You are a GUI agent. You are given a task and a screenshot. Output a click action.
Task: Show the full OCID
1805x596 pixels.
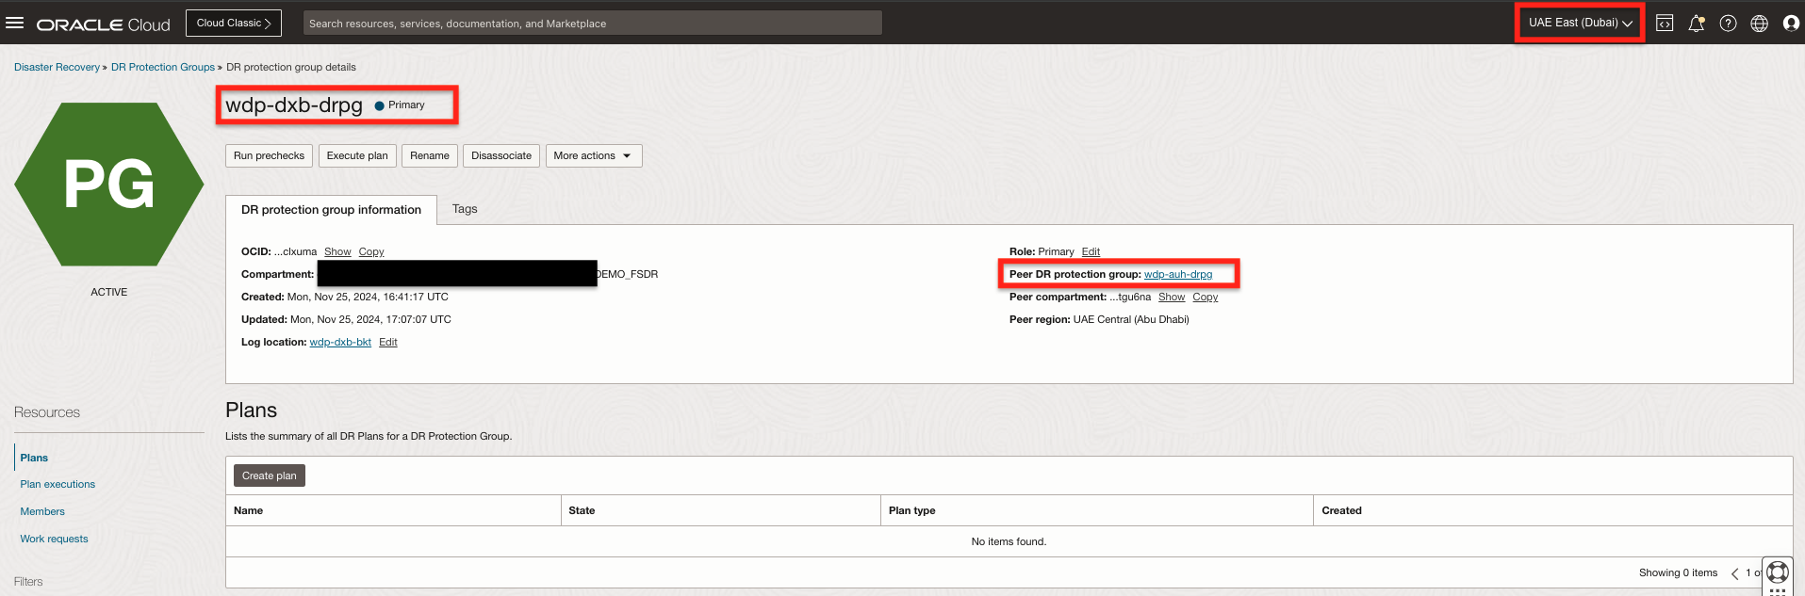[337, 251]
